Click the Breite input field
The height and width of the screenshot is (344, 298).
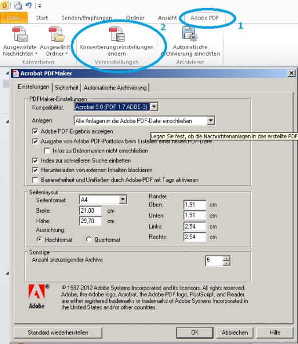coord(90,210)
